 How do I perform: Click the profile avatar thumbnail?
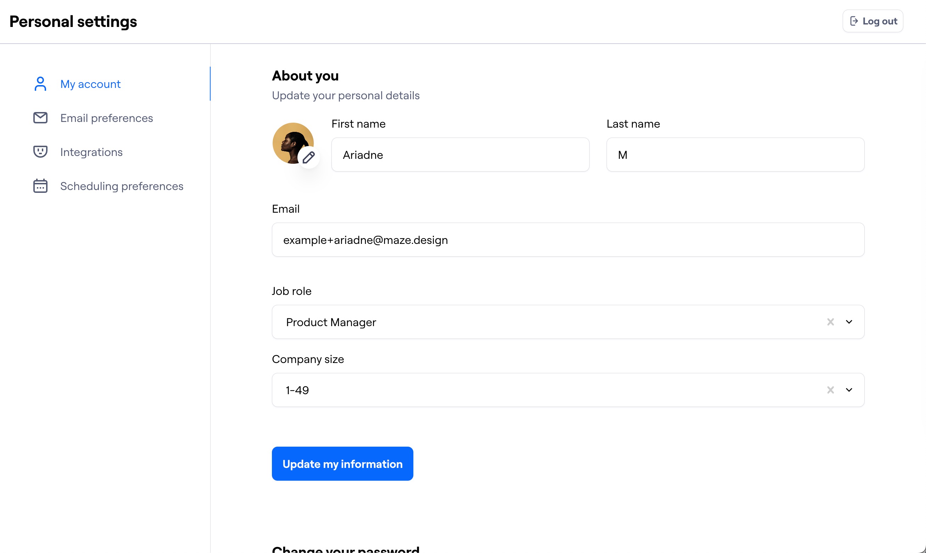[293, 144]
